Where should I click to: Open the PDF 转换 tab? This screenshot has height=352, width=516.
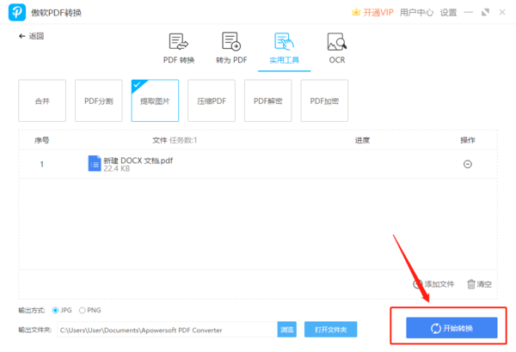(179, 48)
